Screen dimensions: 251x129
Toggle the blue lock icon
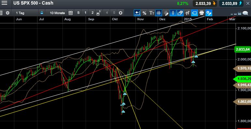click(x=42, y=13)
